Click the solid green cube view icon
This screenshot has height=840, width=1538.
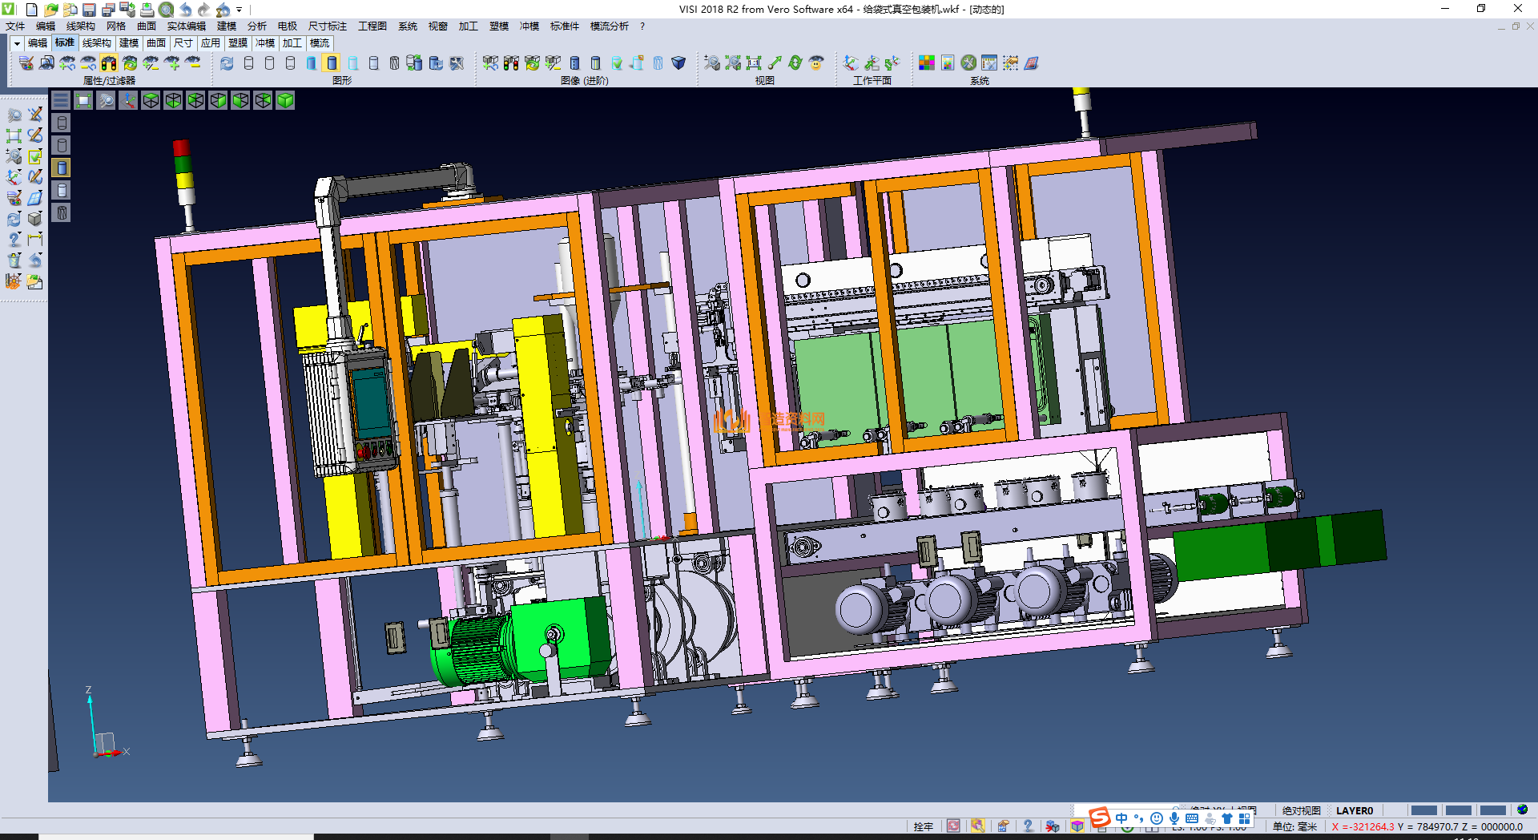click(285, 100)
